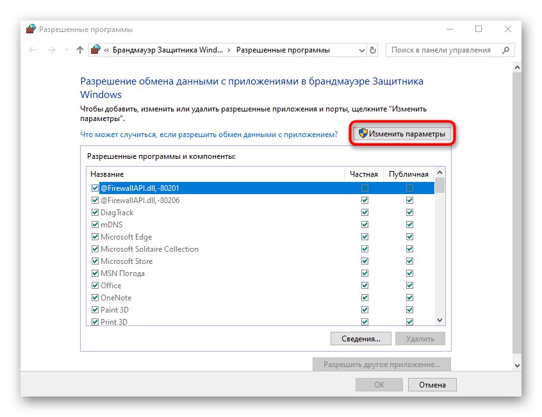This screenshot has height=417, width=542.
Task: Click the firewall icon in address bar
Action: click(x=95, y=50)
